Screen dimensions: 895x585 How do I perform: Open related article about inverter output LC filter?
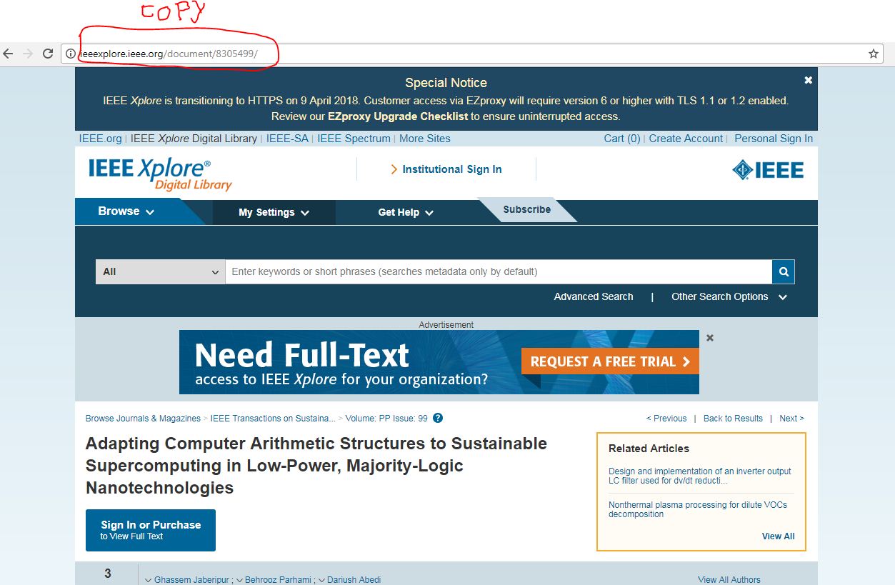tap(700, 476)
